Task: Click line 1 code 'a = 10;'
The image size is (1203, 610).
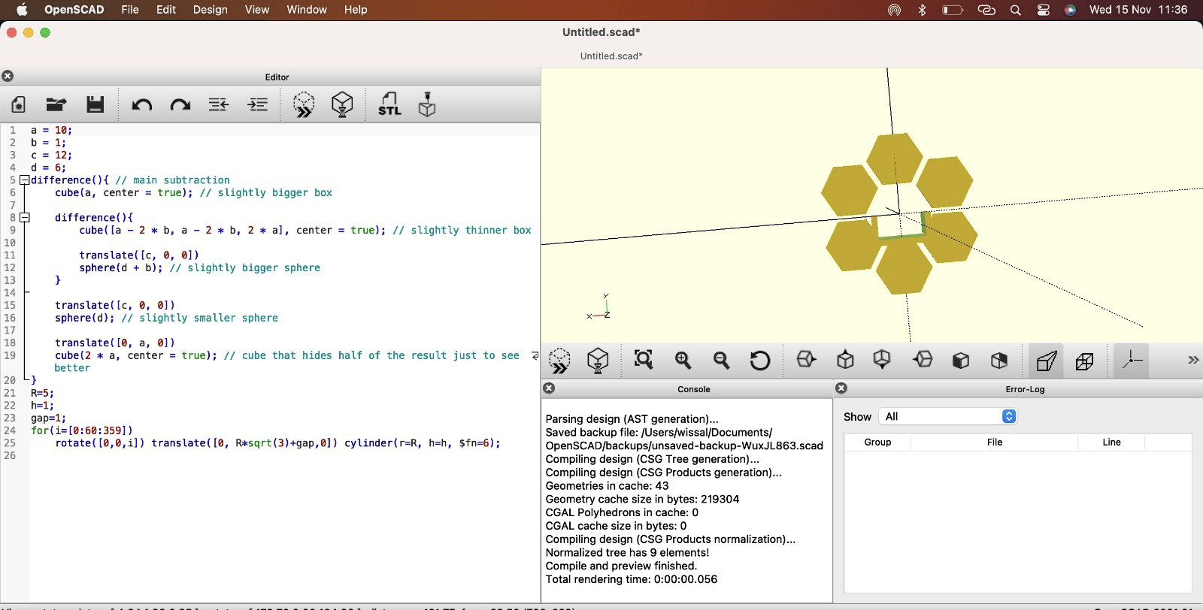Action: click(51, 130)
